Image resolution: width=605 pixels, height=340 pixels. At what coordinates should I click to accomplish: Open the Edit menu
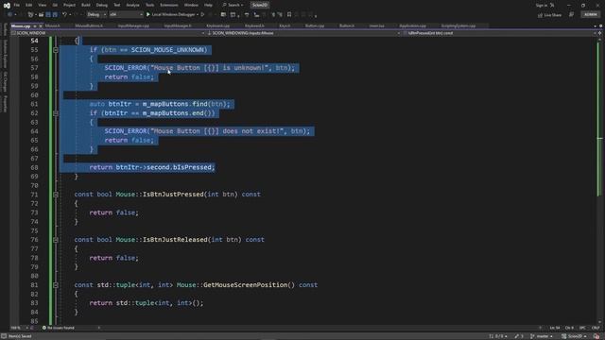pyautogui.click(x=29, y=5)
